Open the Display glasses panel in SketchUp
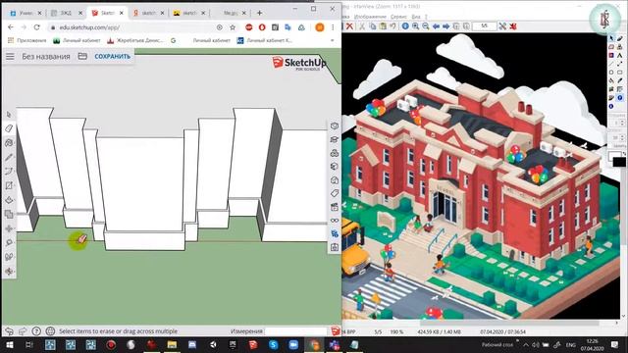The height and width of the screenshot is (353, 628). (335, 221)
